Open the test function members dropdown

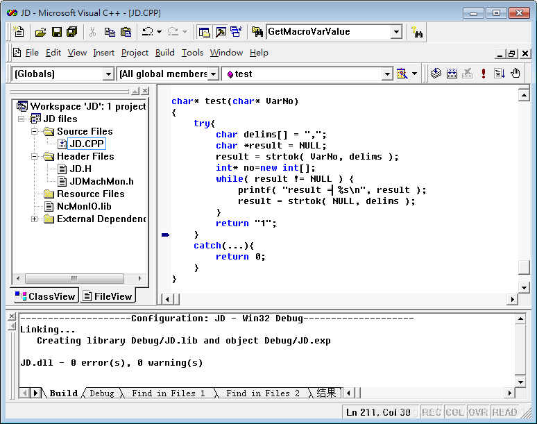tap(387, 74)
